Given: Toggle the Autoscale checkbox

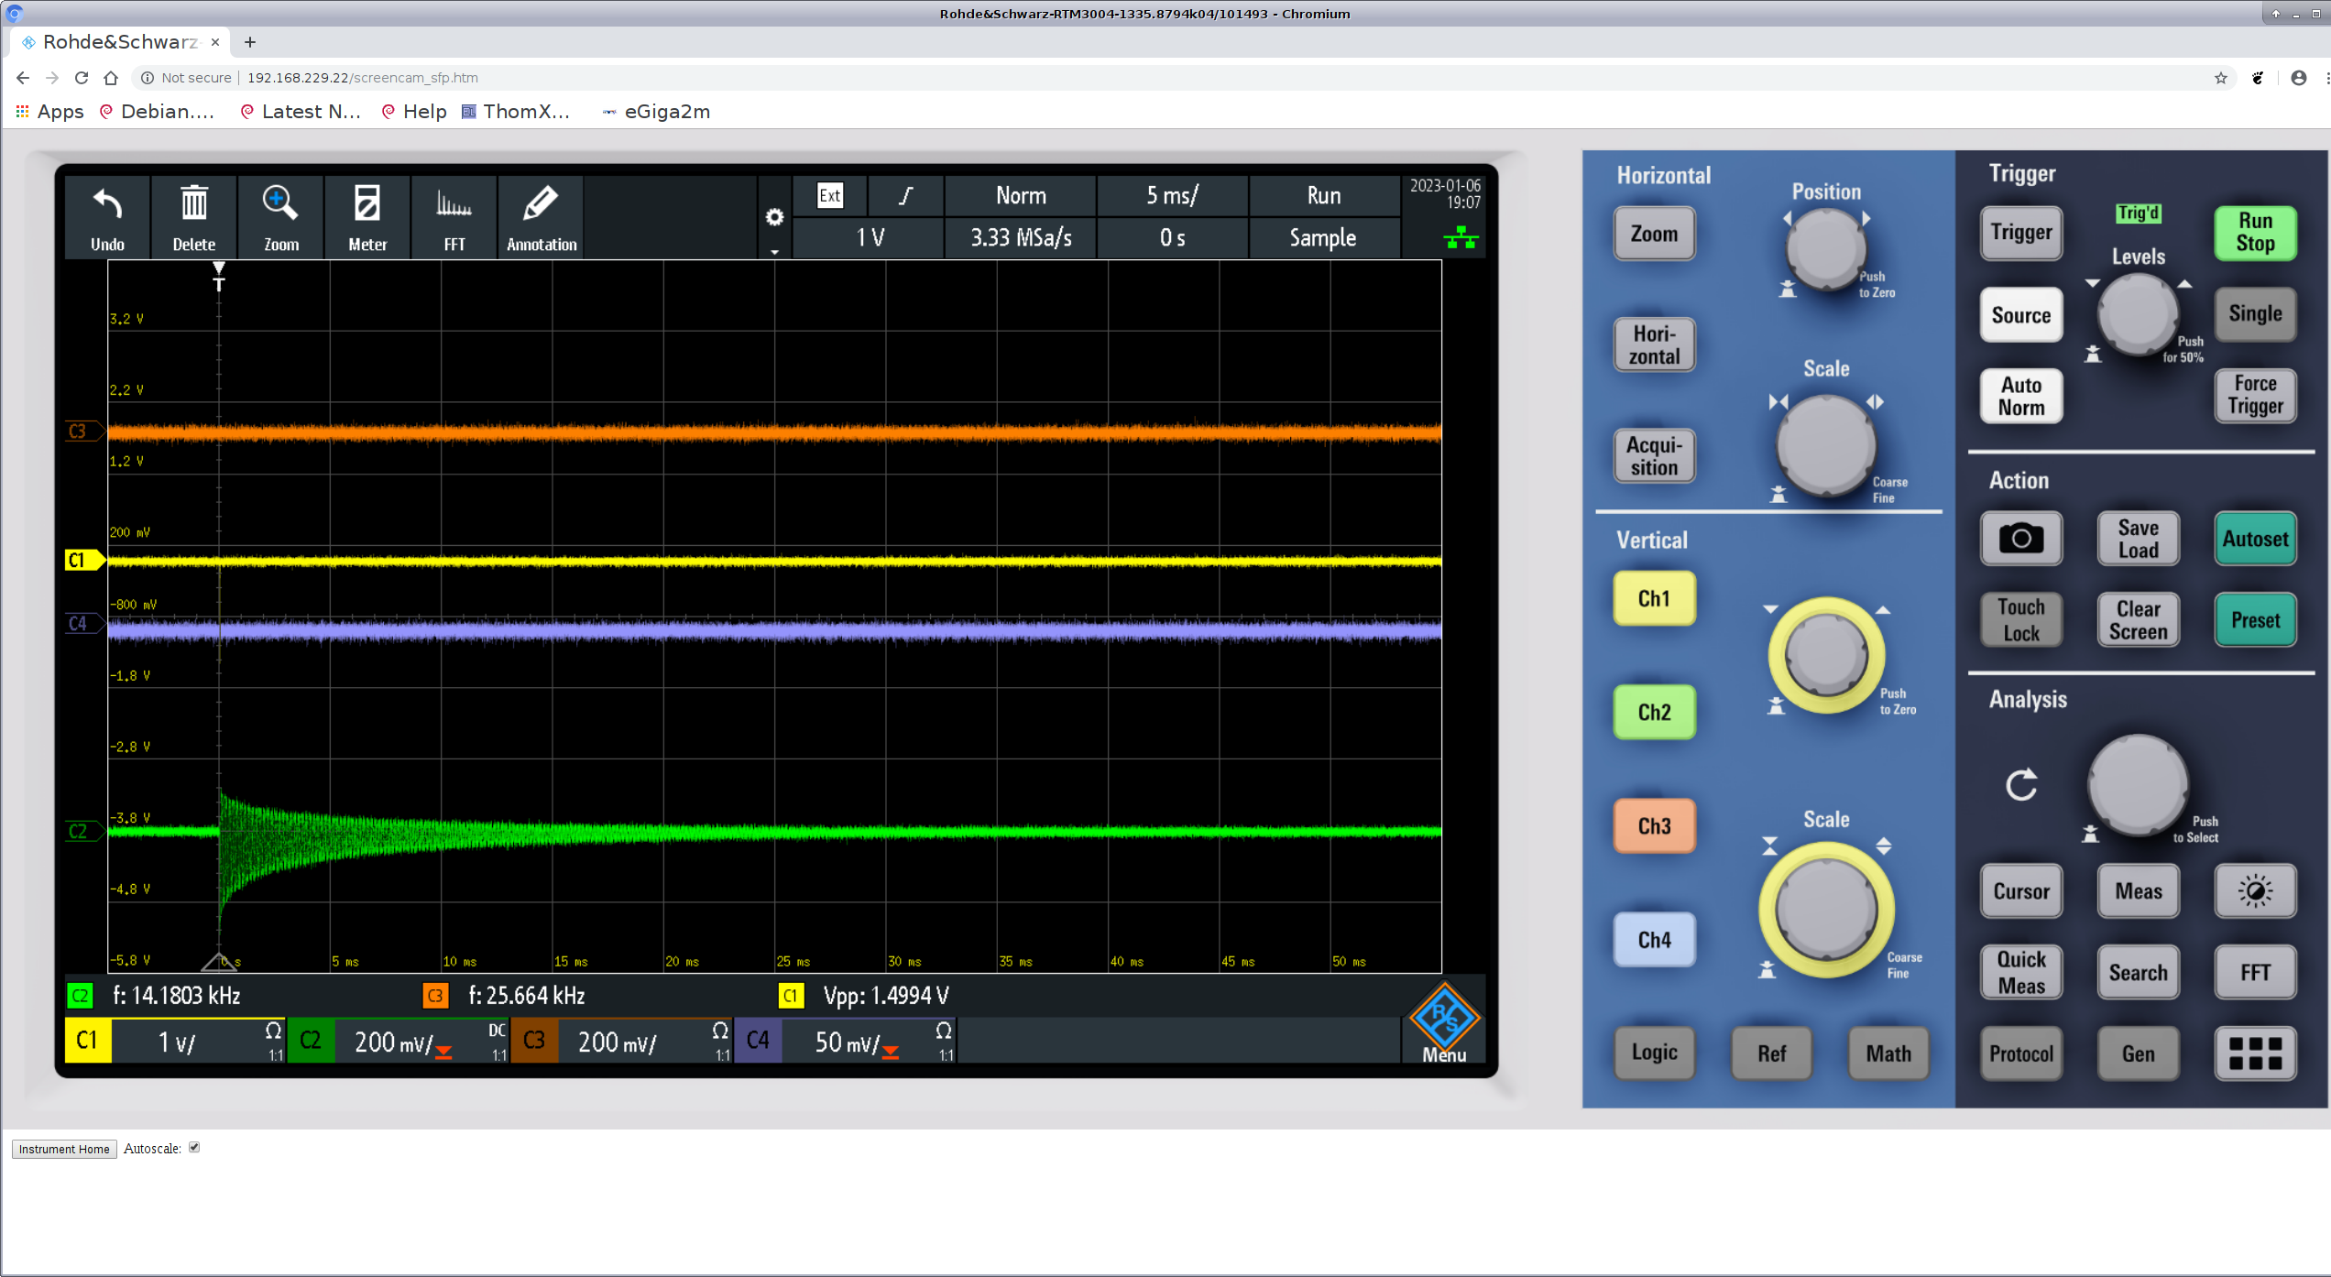Looking at the screenshot, I should (x=194, y=1147).
